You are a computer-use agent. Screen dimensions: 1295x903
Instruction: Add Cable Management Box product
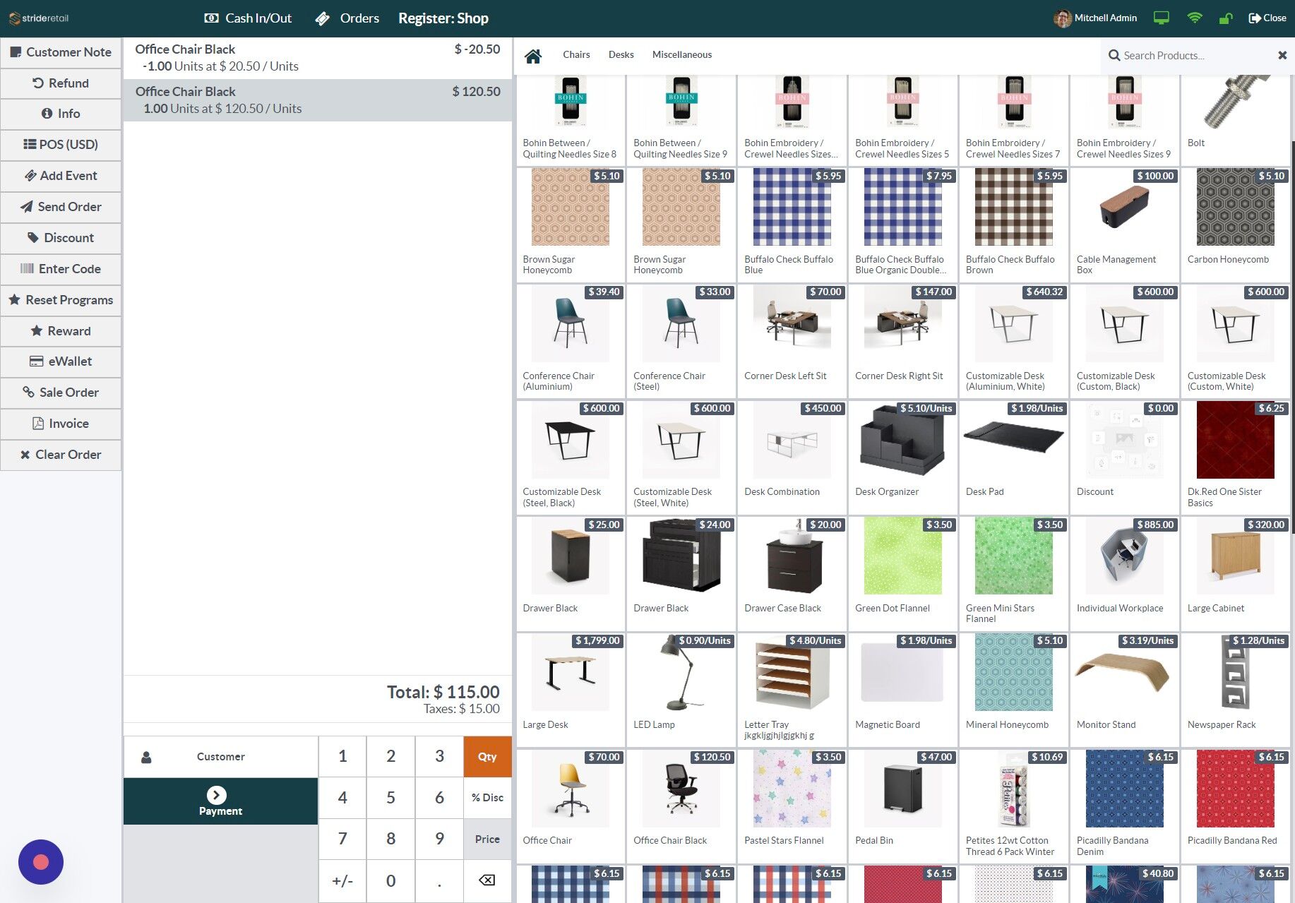pyautogui.click(x=1124, y=225)
